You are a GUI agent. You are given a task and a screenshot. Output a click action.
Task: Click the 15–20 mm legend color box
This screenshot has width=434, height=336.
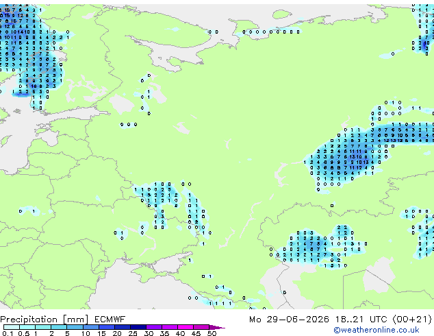107,327
